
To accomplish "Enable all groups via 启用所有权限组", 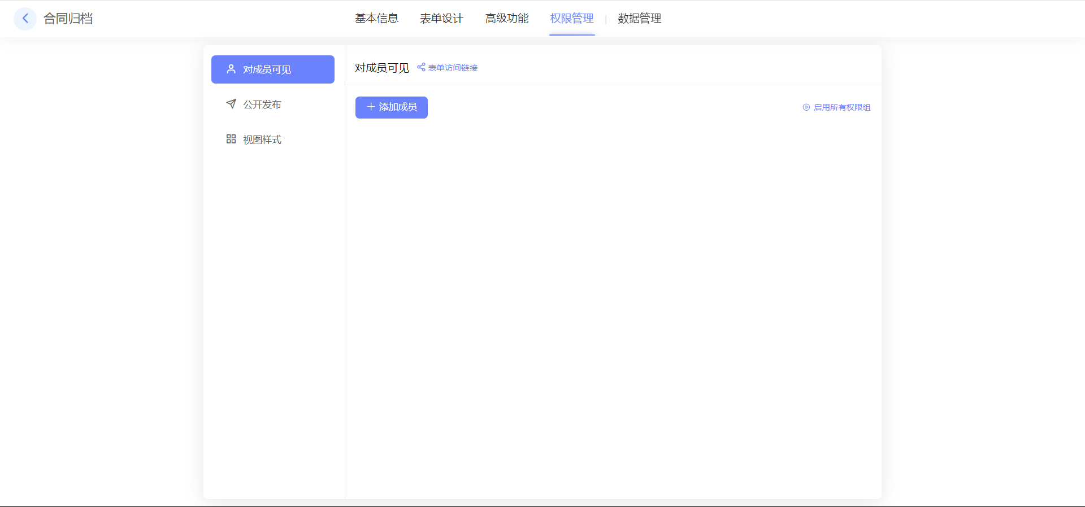I will 841,107.
